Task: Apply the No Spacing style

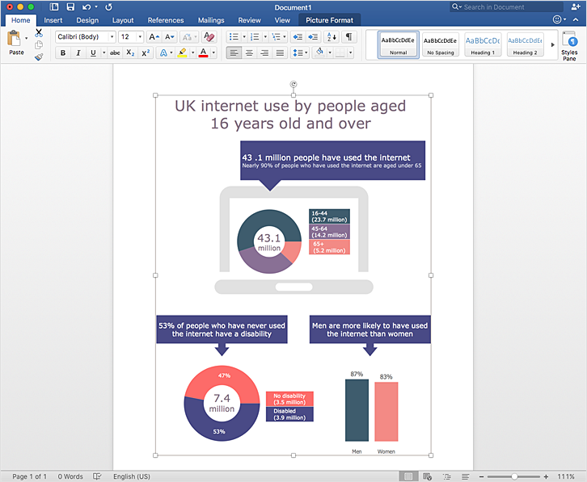Action: coord(440,44)
